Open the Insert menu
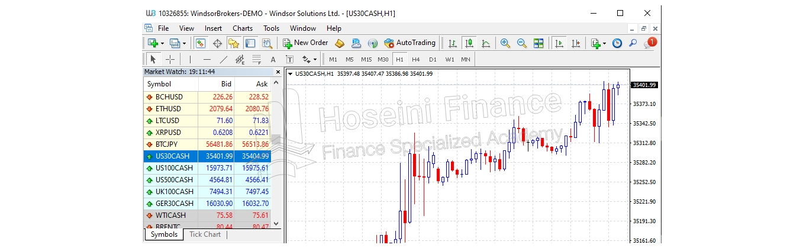 click(x=213, y=28)
